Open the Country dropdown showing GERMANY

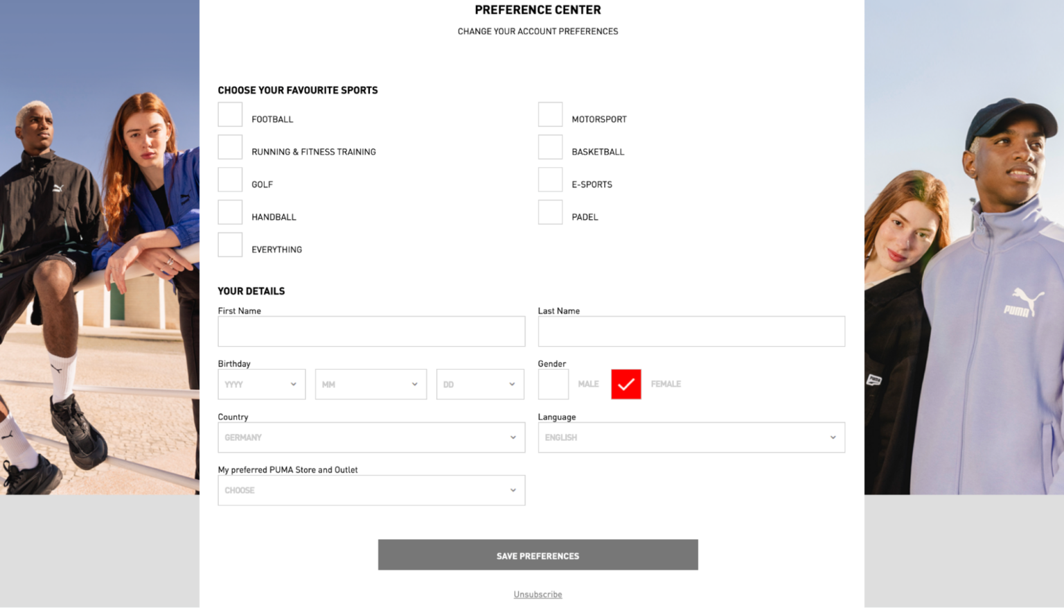[371, 437]
